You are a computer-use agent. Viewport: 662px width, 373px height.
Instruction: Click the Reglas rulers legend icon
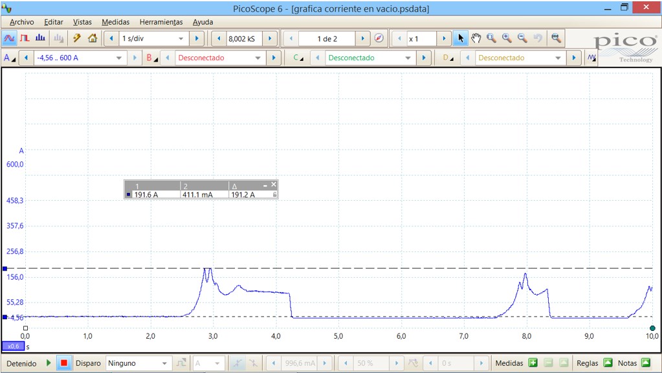coord(608,363)
